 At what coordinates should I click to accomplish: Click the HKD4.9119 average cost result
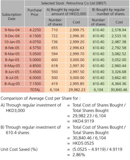pos(83,121)
